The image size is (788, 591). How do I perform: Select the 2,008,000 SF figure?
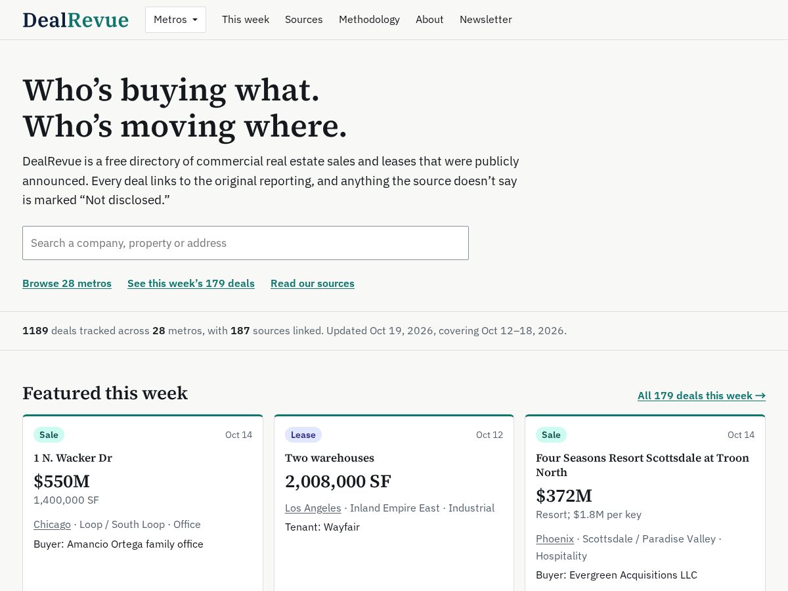click(338, 481)
